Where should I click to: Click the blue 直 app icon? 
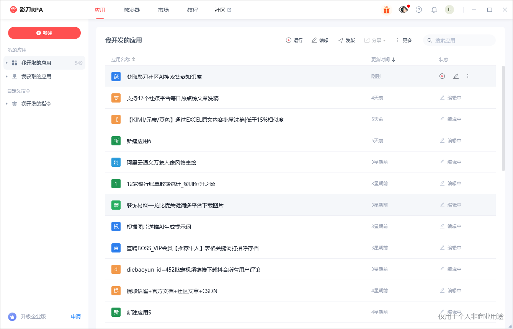116,248
